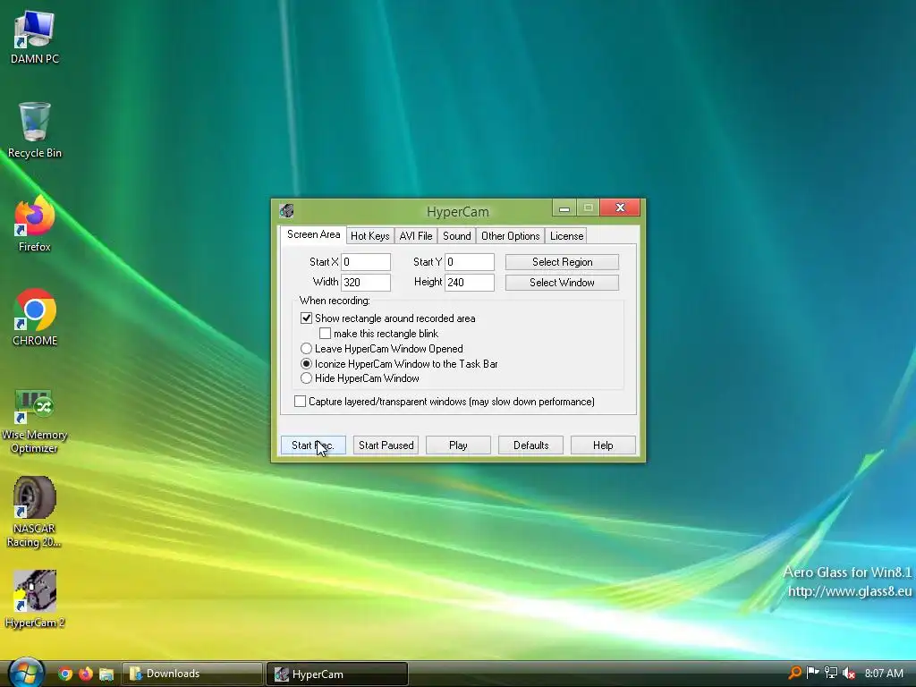
Task: Select the Recycle Bin desktop icon
Action: coord(35,131)
